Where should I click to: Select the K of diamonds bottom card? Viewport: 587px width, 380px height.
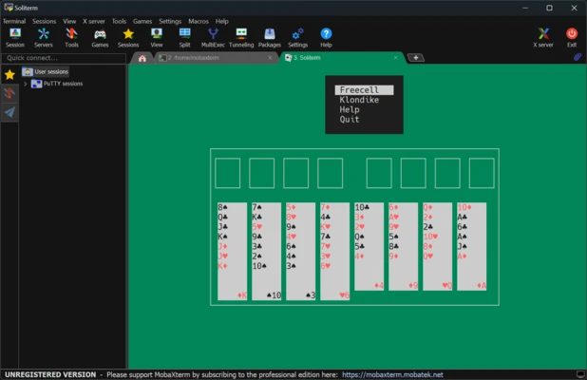[232, 281]
